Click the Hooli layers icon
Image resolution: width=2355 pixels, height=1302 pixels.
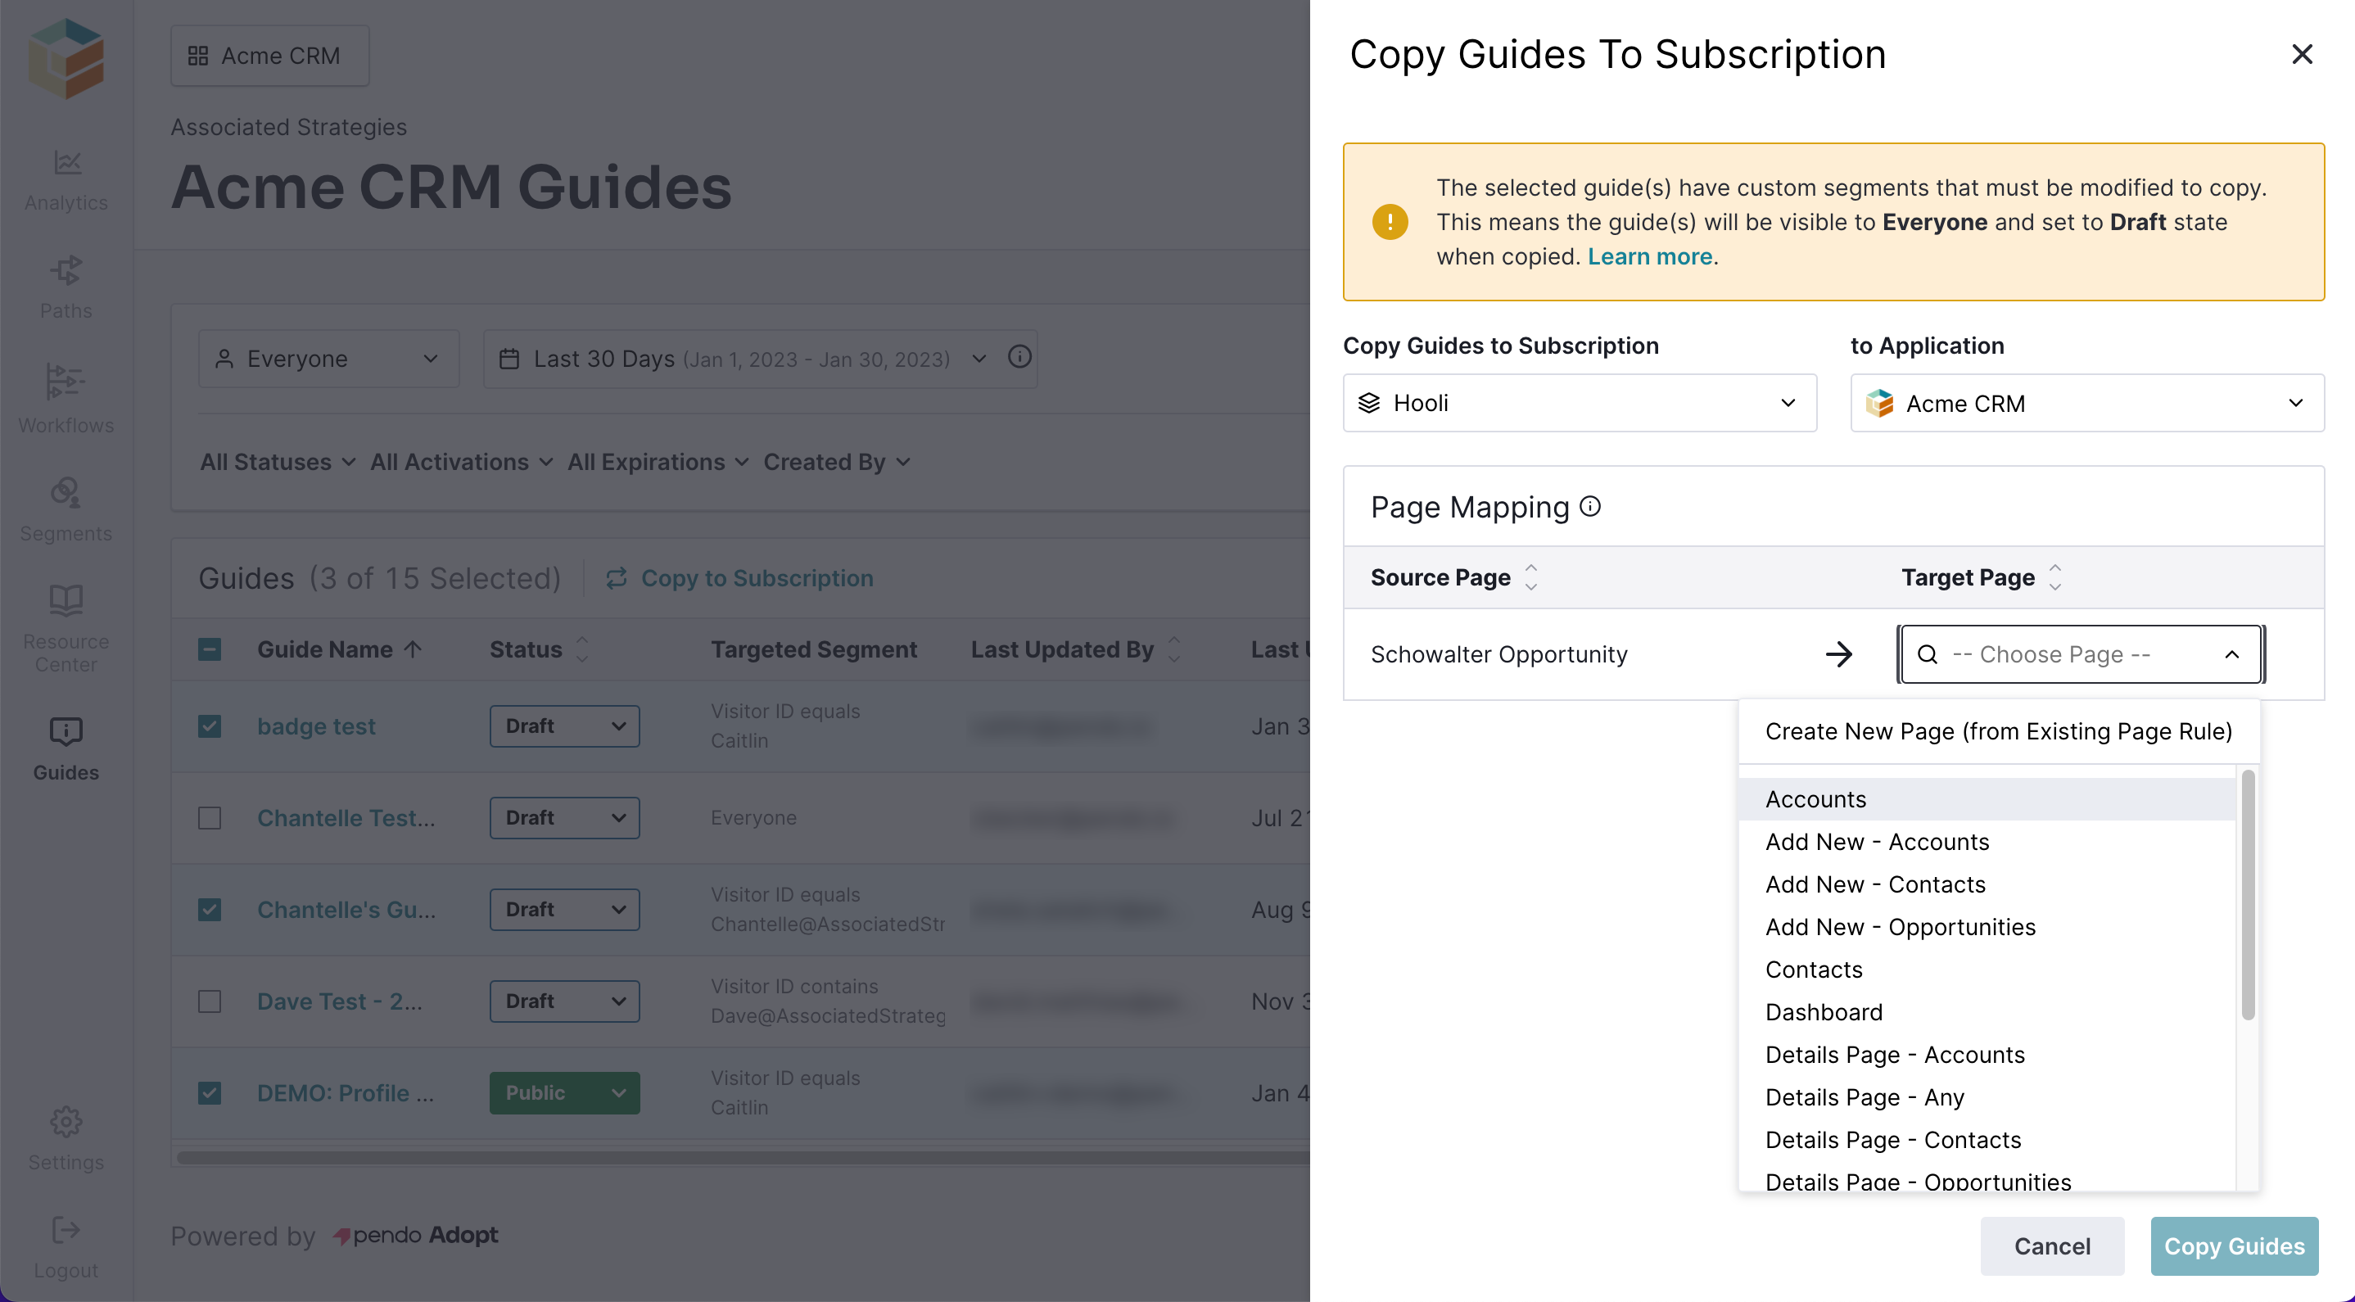click(1368, 402)
